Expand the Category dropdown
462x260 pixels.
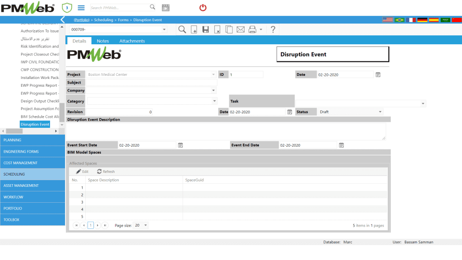tap(214, 101)
